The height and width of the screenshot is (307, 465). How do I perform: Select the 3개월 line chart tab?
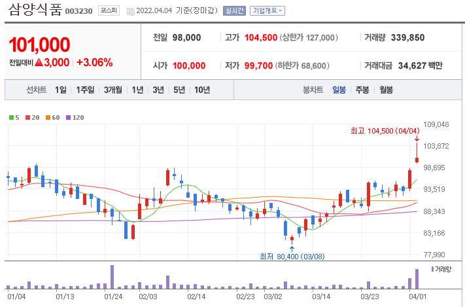[x=113, y=90]
